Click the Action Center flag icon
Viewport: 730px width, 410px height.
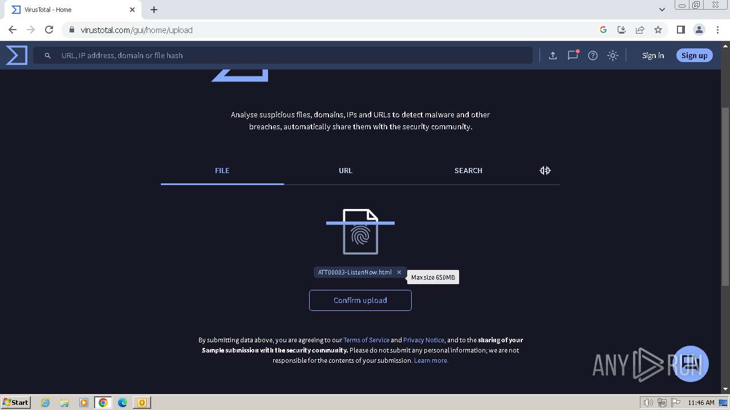click(x=676, y=403)
